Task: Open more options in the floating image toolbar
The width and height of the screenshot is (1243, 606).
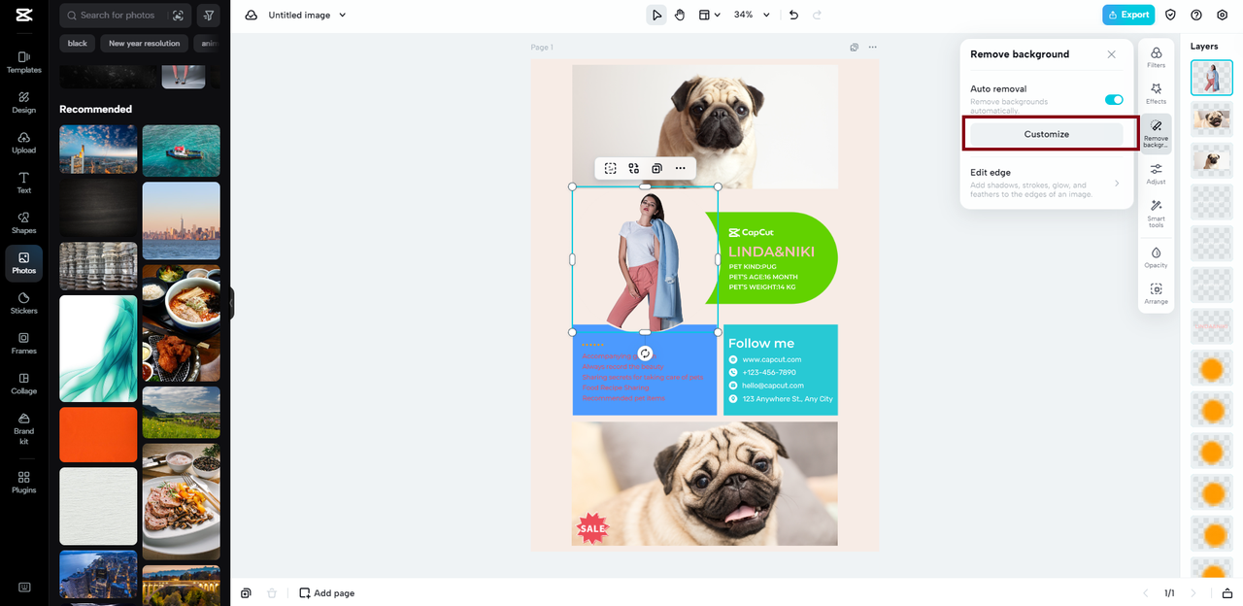Action: 680,168
